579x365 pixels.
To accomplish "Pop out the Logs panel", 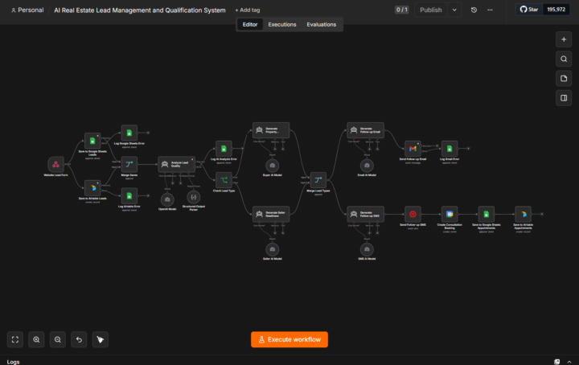I will [x=556, y=362].
